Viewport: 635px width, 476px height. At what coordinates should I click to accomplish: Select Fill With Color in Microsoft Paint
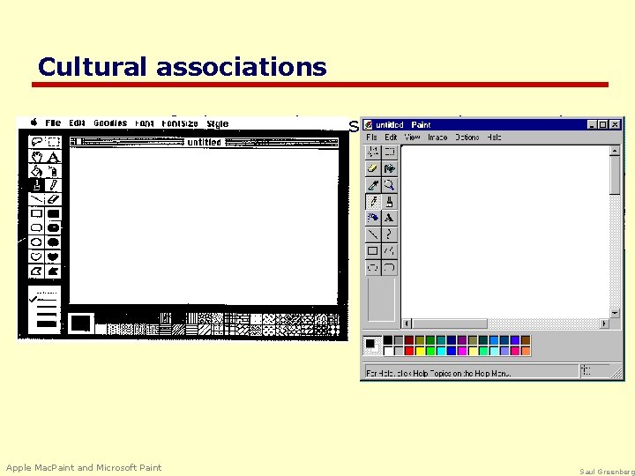click(x=389, y=168)
